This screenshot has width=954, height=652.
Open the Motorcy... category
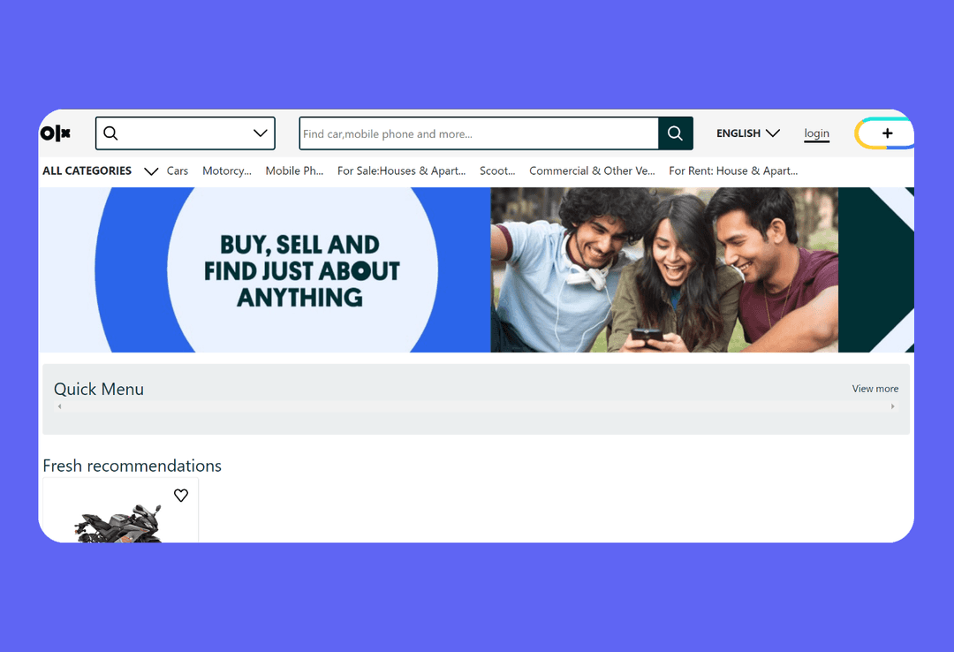point(227,171)
